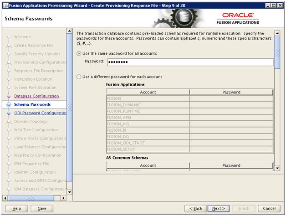
Task: Click the Password input field
Action: pos(190,62)
